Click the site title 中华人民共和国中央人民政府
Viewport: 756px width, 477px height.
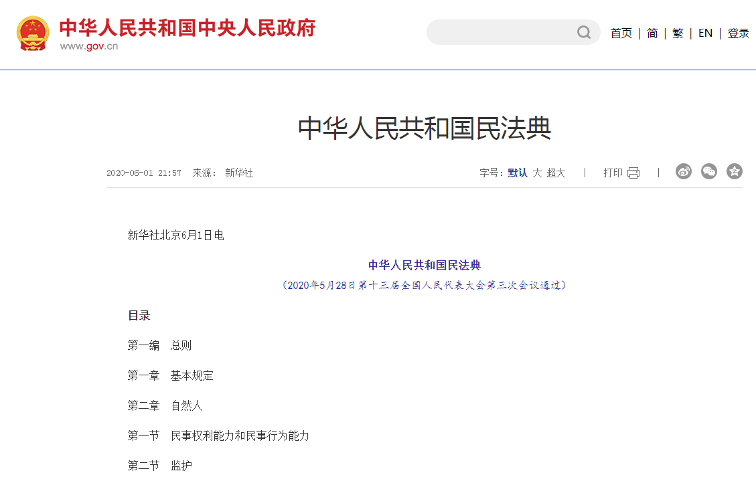click(187, 28)
